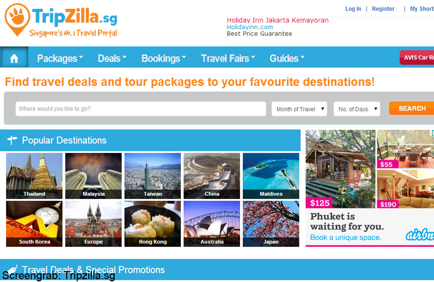The height and width of the screenshot is (282, 434).
Task: Click the signpost icon beside Popular Destinations
Action: [x=12, y=140]
